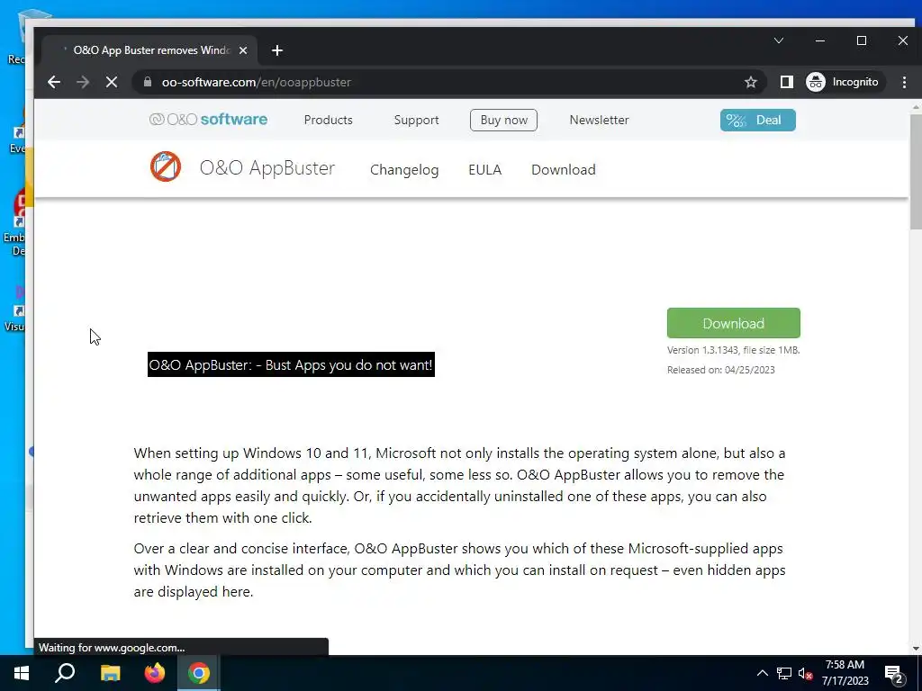The width and height of the screenshot is (922, 691).
Task: Open the notification center icon
Action: (x=894, y=674)
